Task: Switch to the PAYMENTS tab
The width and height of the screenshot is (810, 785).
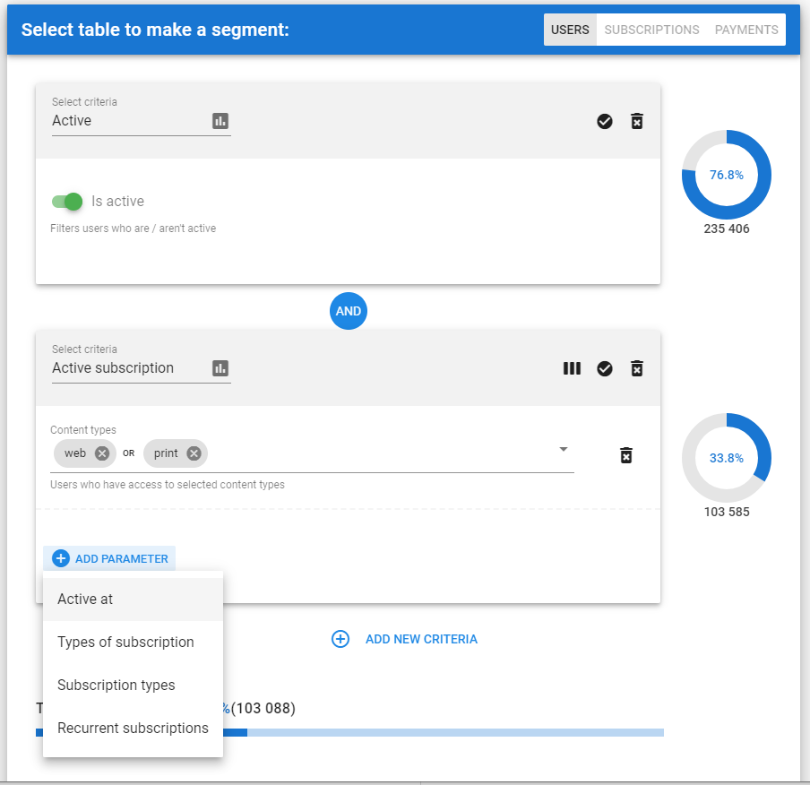Action: click(745, 29)
